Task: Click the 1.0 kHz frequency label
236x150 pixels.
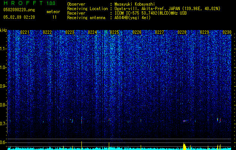Action: [x=3, y=67]
